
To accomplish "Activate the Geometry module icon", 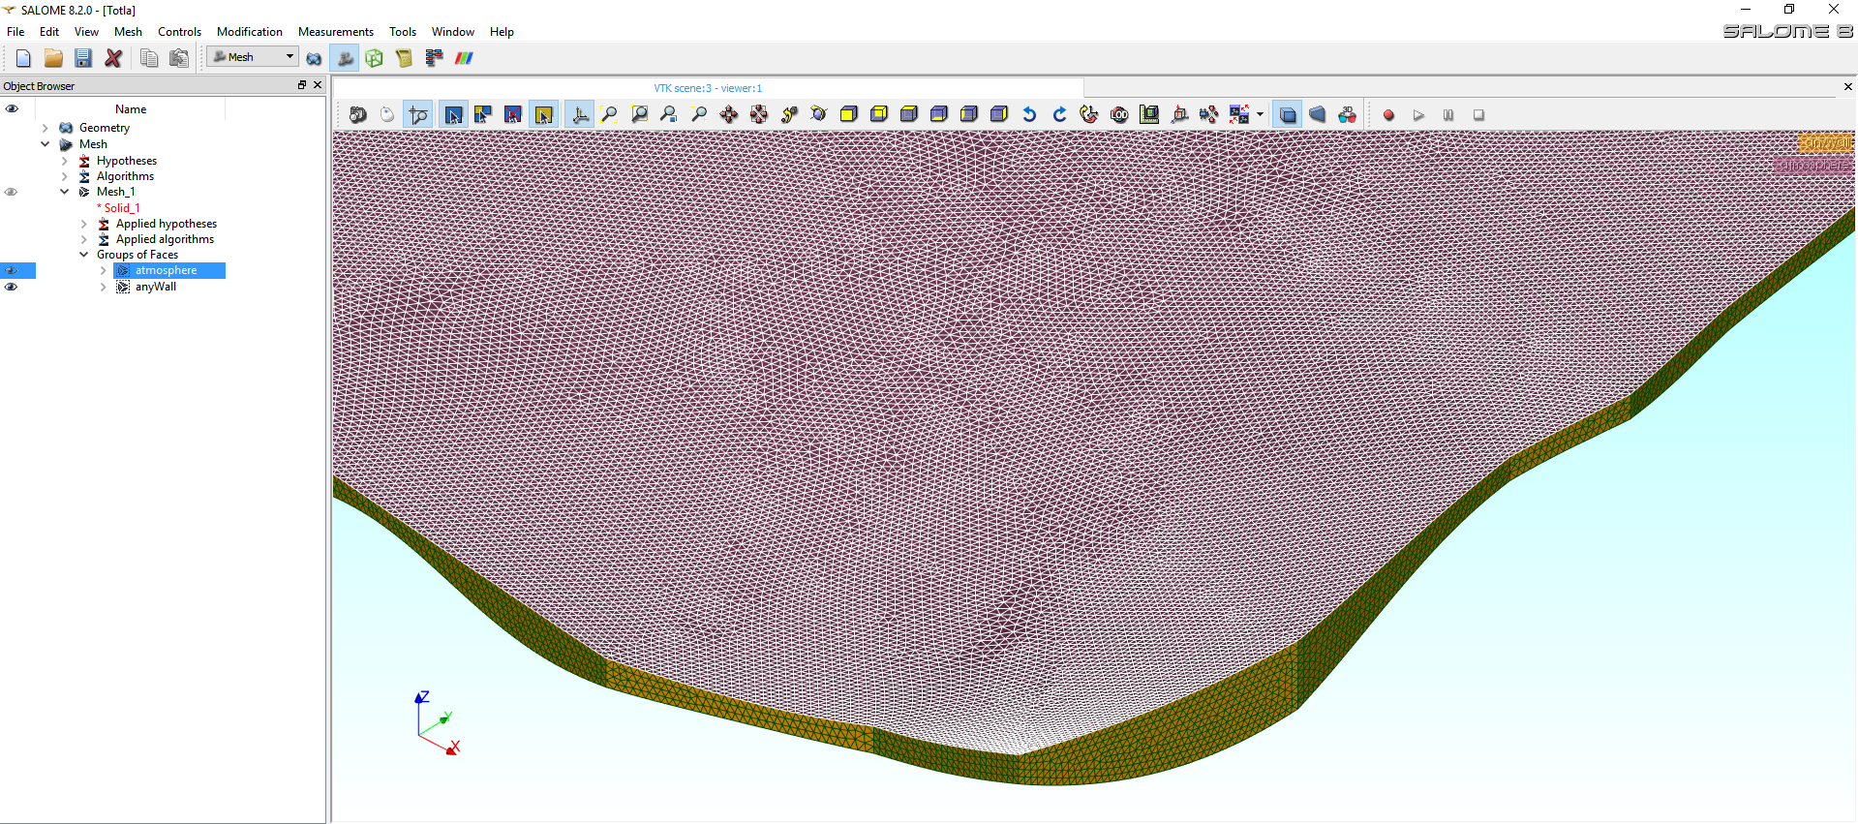I will [314, 58].
